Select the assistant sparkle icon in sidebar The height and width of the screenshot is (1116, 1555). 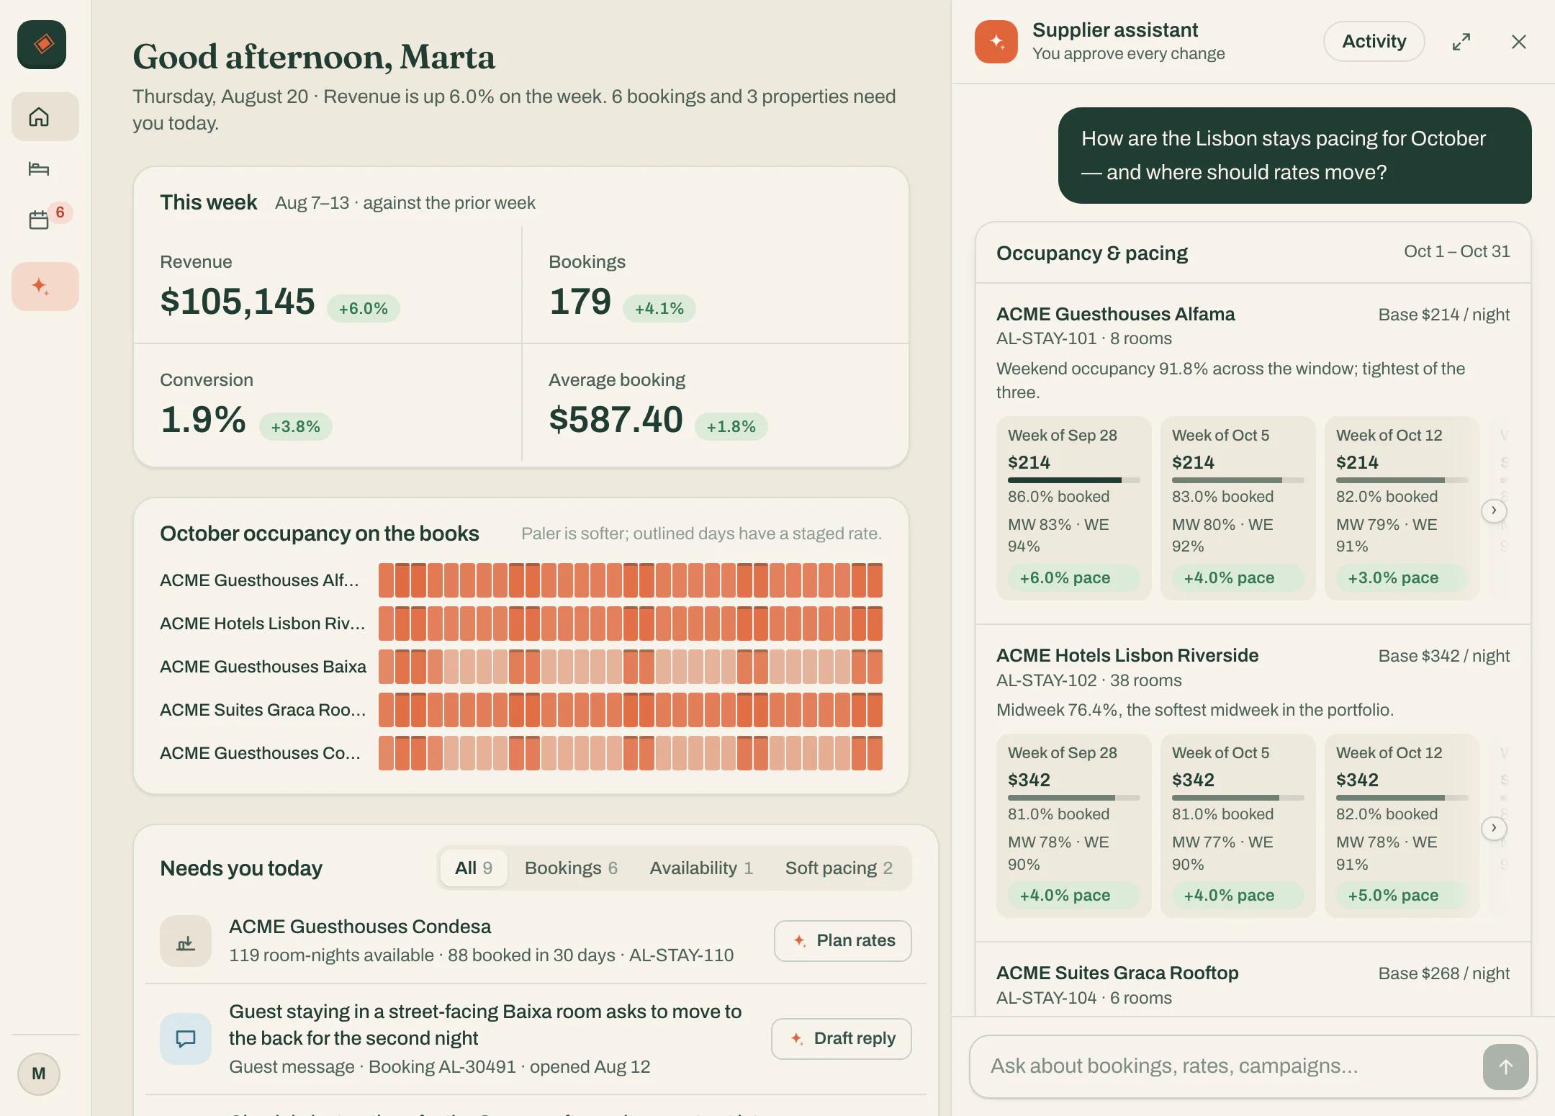pos(45,287)
